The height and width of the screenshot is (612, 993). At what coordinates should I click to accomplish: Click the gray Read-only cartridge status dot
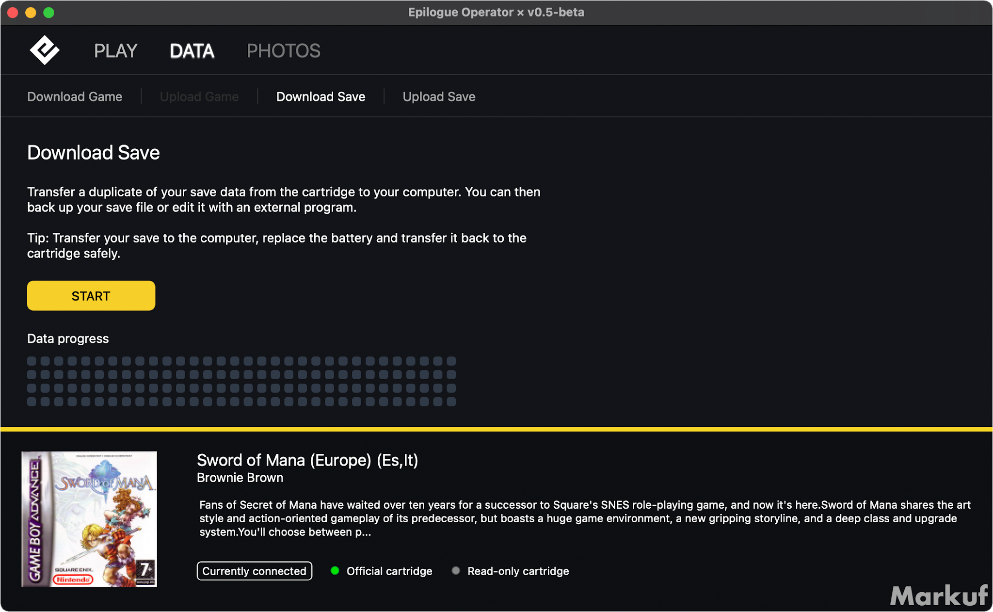point(456,571)
